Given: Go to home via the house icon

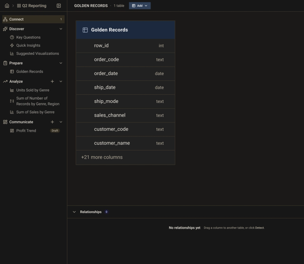Looking at the screenshot, I should [7, 6].
